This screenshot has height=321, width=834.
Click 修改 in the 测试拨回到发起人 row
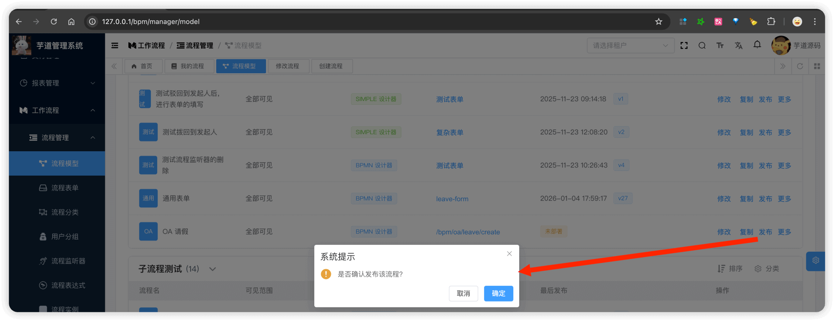(724, 132)
